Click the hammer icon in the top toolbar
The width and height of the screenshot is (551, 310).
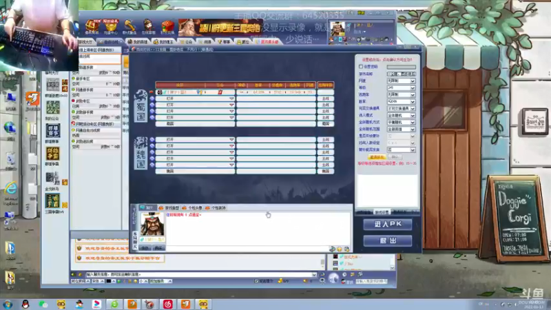tap(129, 27)
